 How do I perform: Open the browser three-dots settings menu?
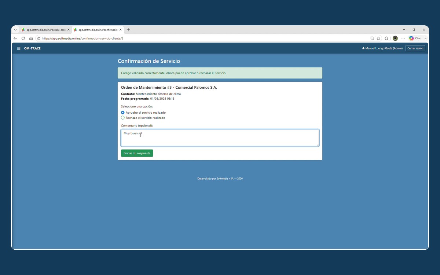pos(403,38)
